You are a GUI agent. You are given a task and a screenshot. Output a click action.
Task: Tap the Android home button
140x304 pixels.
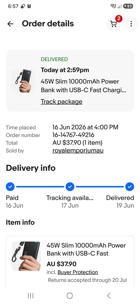(x=70, y=295)
